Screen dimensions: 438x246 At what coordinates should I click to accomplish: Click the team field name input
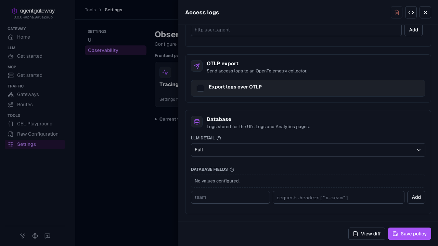point(230,197)
